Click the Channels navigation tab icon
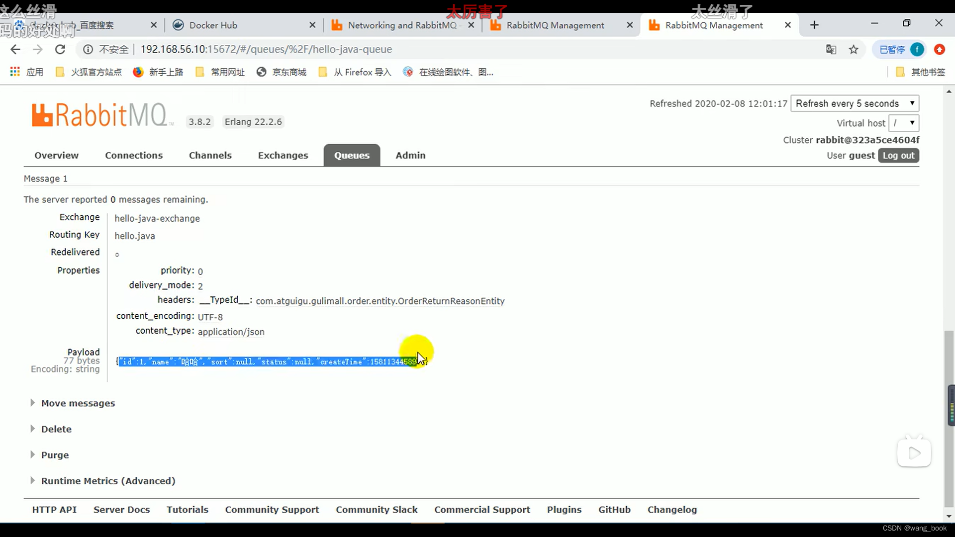This screenshot has width=955, height=537. click(210, 156)
